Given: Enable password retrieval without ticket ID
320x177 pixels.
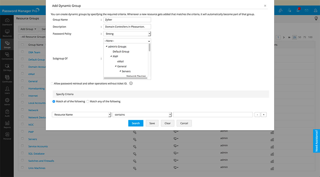Looking at the screenshot, I should tap(52, 83).
